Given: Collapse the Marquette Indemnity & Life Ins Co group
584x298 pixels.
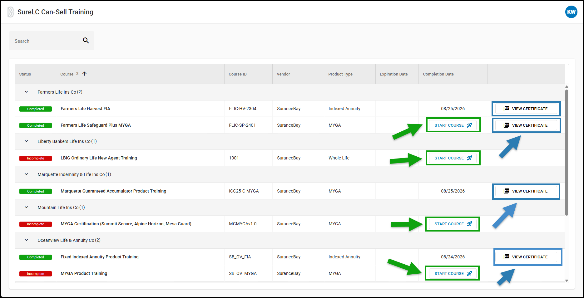Looking at the screenshot, I should click(27, 174).
